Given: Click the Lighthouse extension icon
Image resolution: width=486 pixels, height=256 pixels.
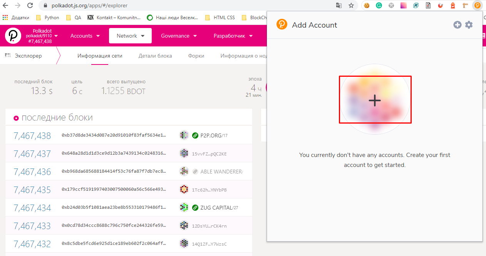Looking at the screenshot, I should 453,6.
